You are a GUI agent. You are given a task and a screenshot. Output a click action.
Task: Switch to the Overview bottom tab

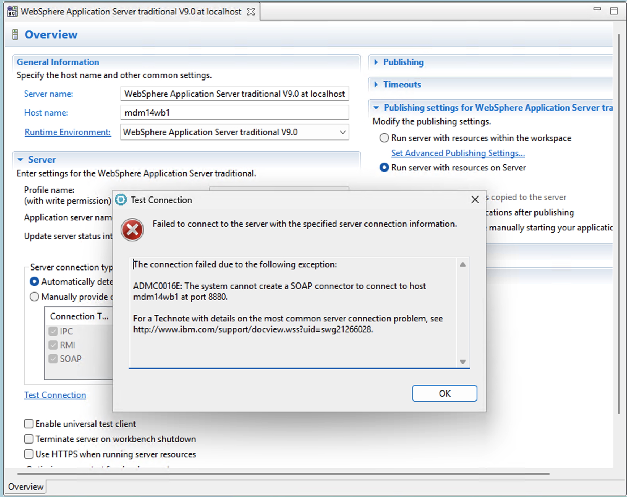coord(26,487)
